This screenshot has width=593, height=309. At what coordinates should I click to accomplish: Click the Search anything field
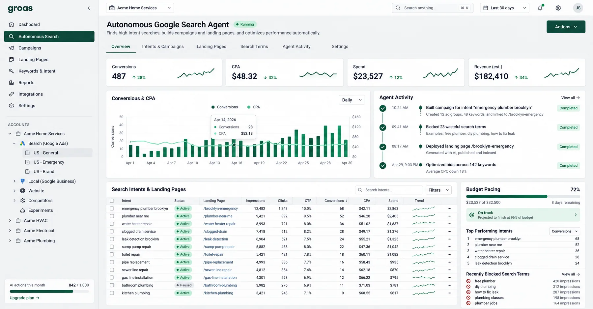pyautogui.click(x=432, y=8)
